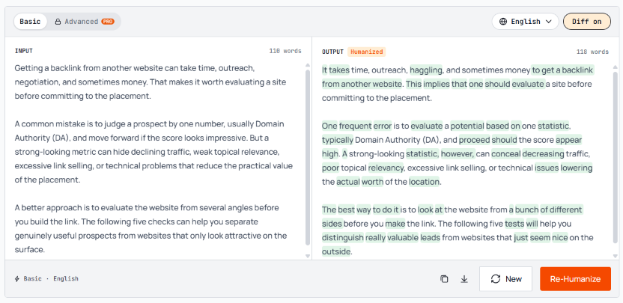Open the English language dropdown
The height and width of the screenshot is (303, 623).
tap(525, 22)
